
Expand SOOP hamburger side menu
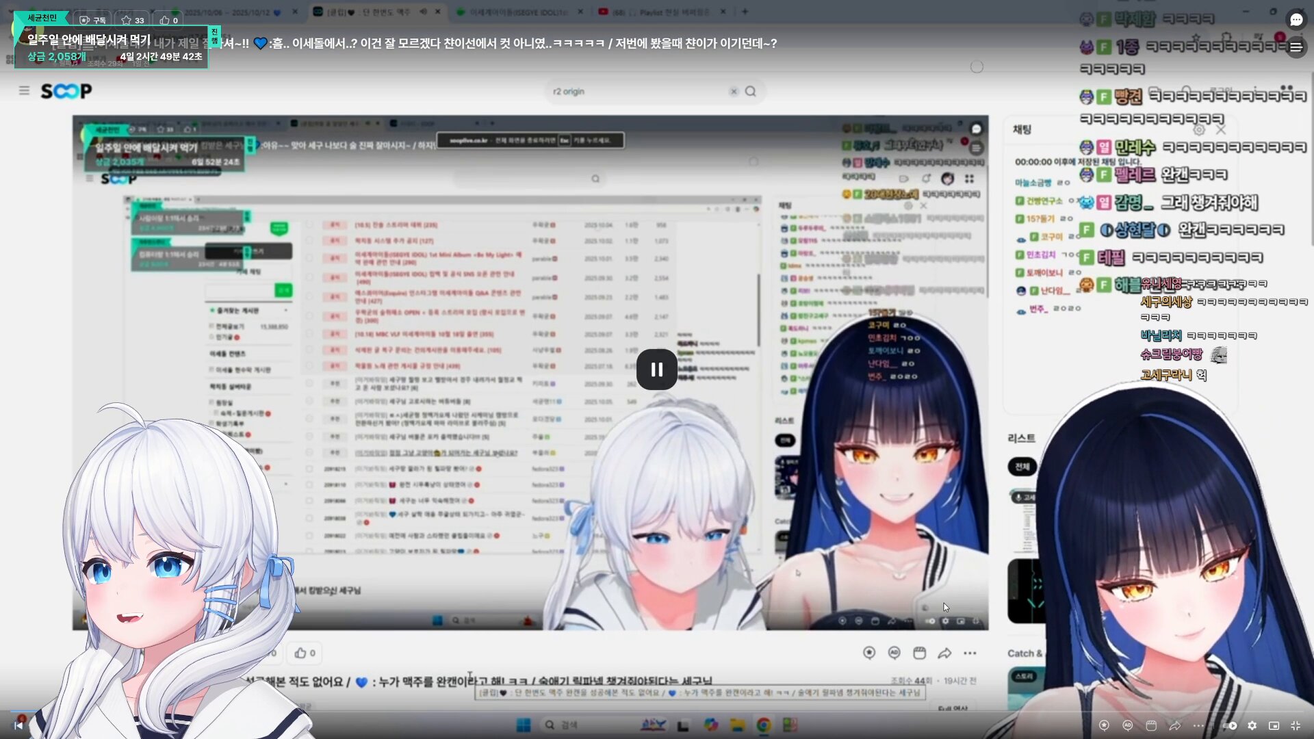coord(24,90)
